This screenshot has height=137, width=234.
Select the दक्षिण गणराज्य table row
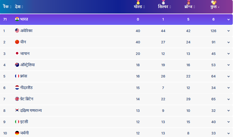[x=116, y=110]
